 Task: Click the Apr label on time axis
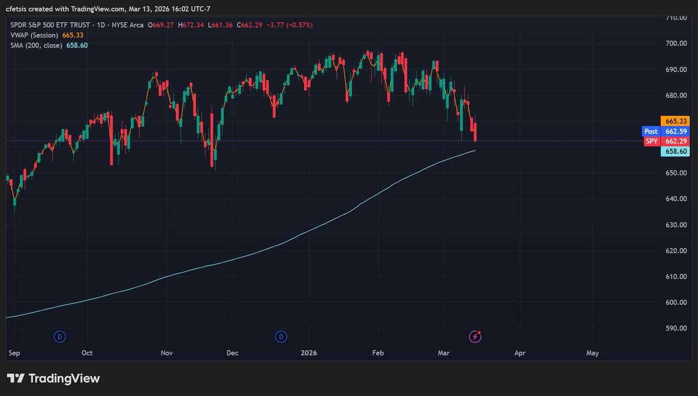coord(520,352)
